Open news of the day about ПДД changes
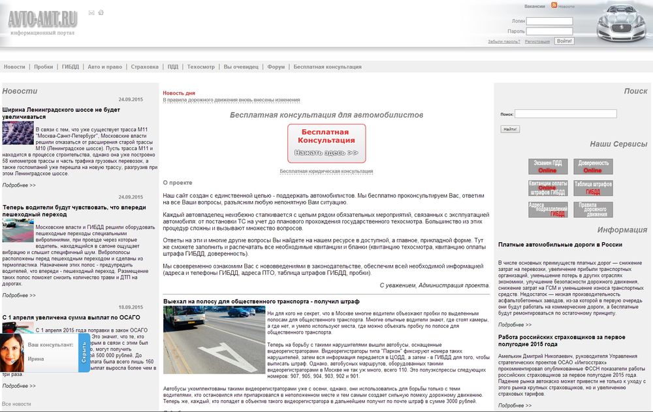Screen dimensions: 653x412 [231, 100]
